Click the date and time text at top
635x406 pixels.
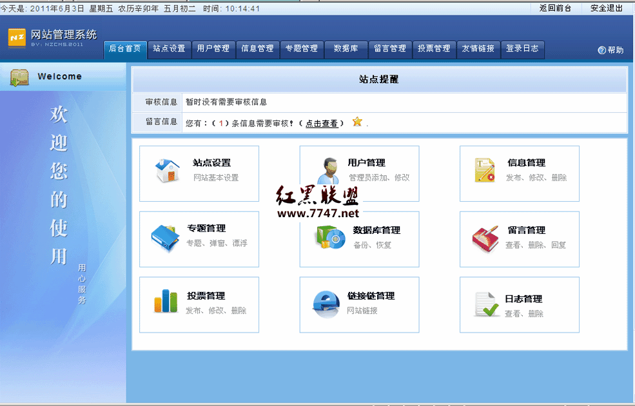pos(130,8)
